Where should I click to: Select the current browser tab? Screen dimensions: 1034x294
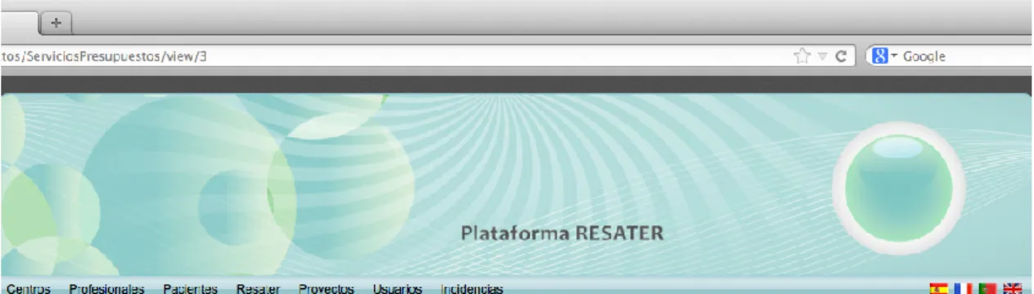[x=18, y=22]
